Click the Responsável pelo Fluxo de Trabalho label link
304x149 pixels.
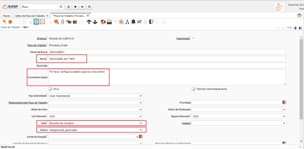tap(28, 103)
